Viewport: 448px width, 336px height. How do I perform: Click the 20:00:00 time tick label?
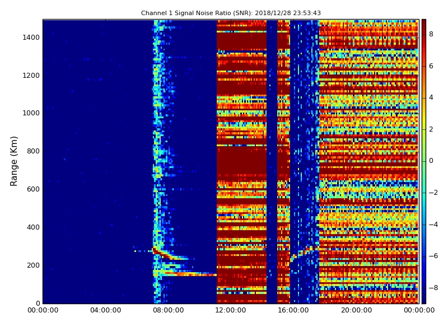356,310
